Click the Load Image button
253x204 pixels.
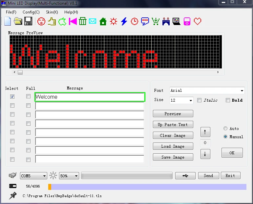click(173, 146)
